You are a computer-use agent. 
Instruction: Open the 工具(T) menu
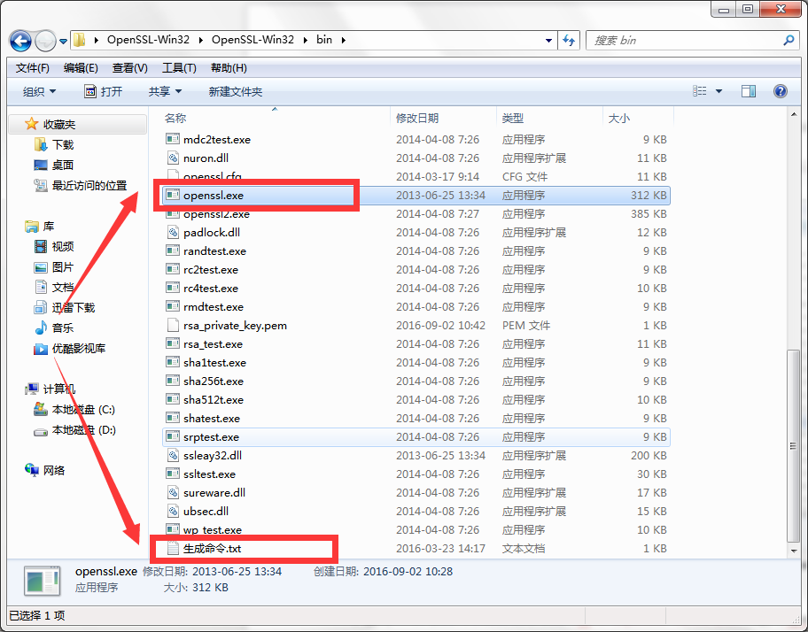tap(179, 68)
